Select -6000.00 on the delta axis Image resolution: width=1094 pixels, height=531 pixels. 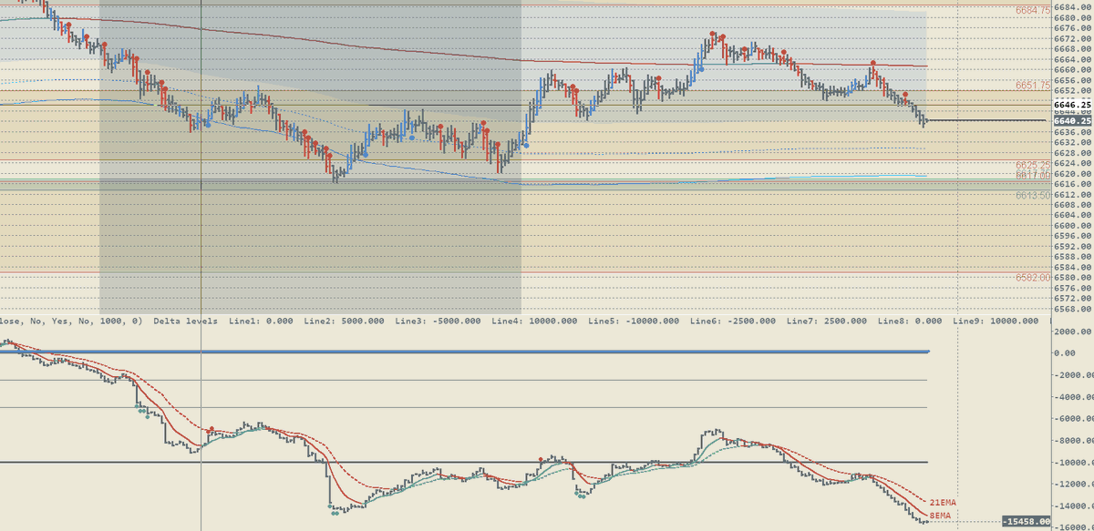pyautogui.click(x=1072, y=419)
